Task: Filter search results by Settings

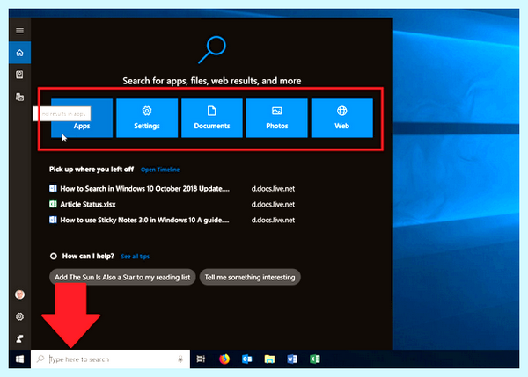Action: point(147,118)
